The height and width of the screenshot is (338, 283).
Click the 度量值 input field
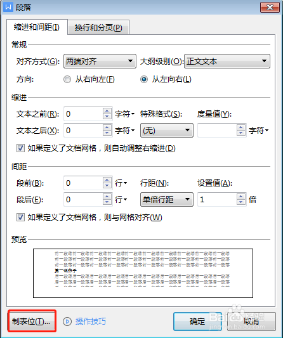217,131
